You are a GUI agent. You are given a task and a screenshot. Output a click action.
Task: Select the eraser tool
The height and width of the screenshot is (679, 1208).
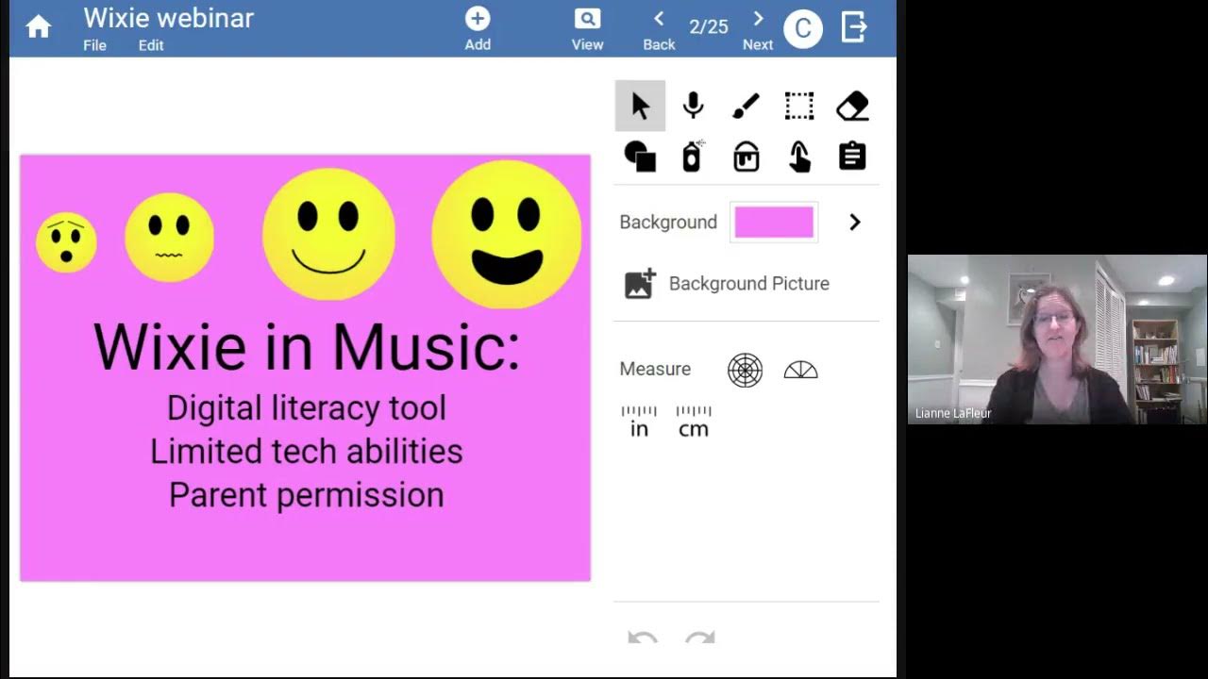(852, 106)
